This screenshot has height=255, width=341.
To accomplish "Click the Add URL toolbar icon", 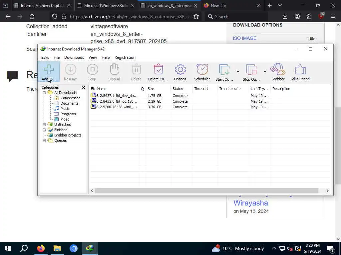I will coord(49,72).
